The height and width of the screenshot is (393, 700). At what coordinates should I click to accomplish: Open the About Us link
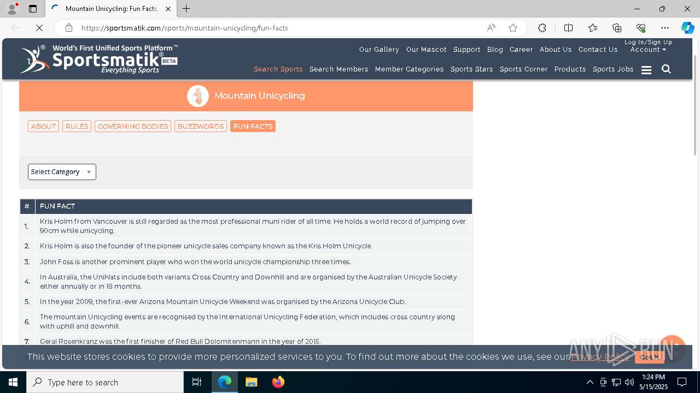coord(556,50)
